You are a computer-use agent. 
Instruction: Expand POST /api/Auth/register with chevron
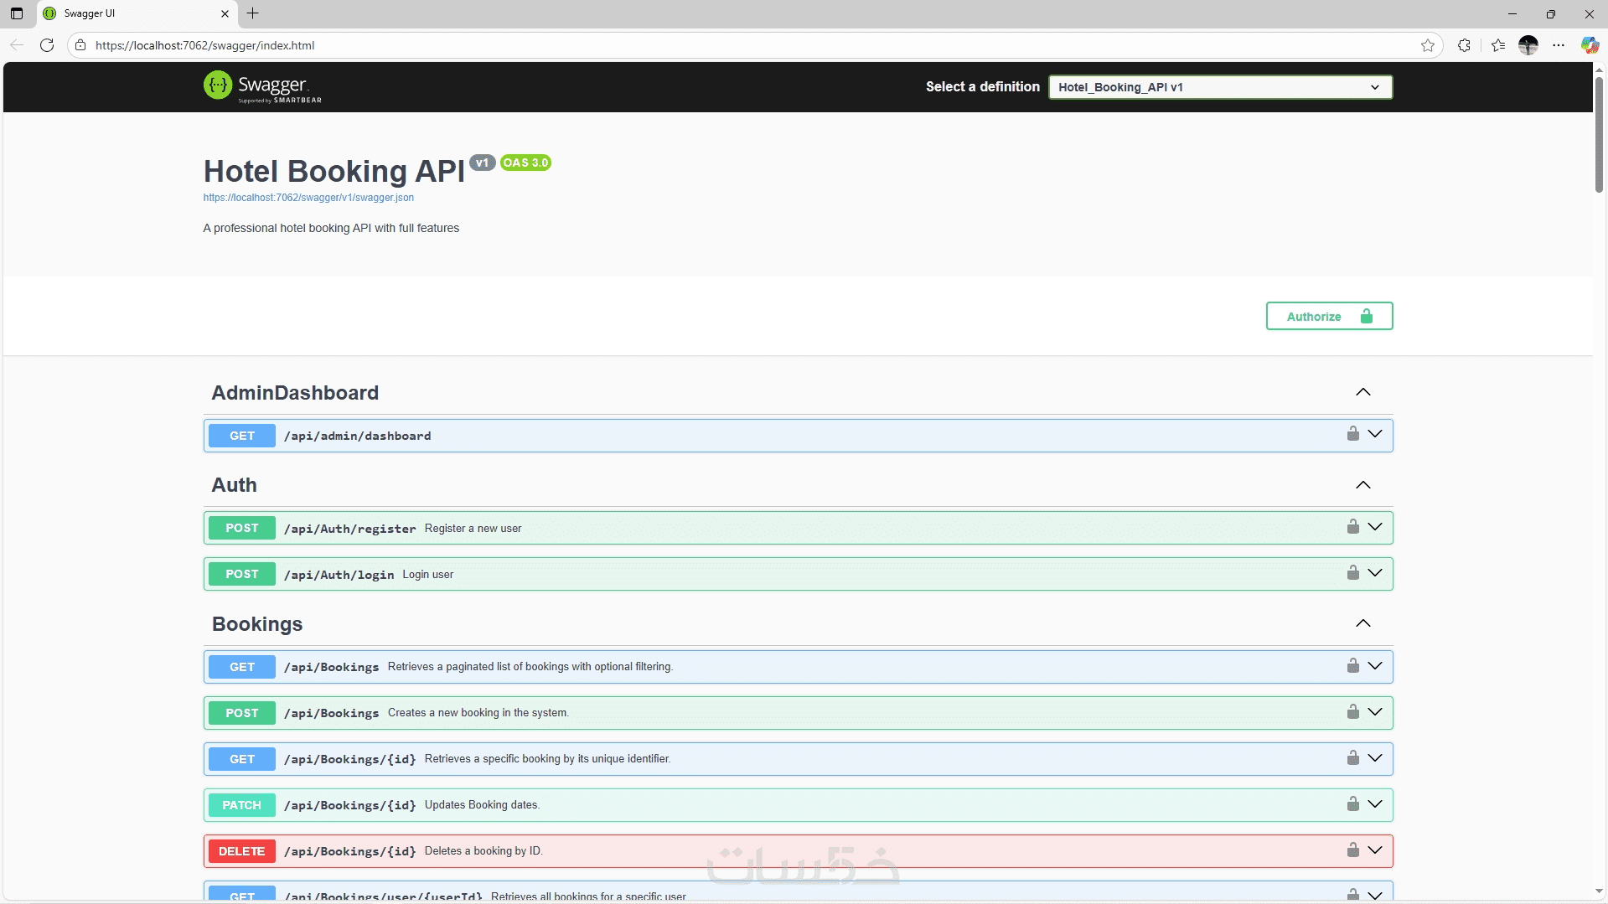click(1375, 527)
